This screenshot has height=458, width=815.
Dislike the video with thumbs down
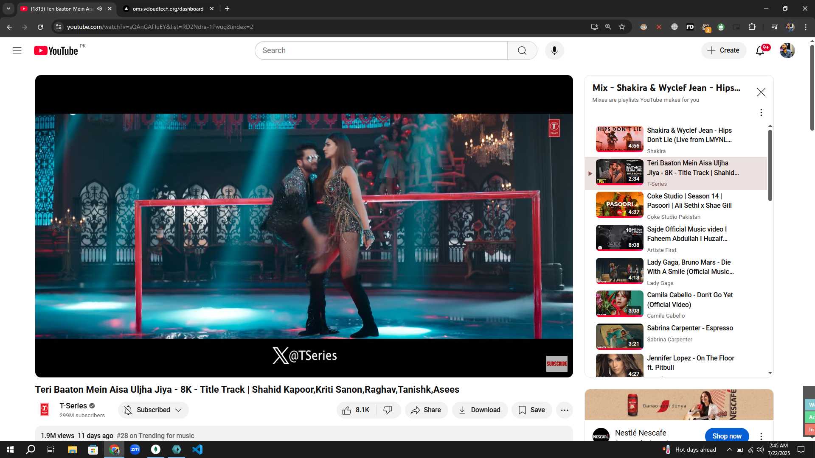[388, 410]
